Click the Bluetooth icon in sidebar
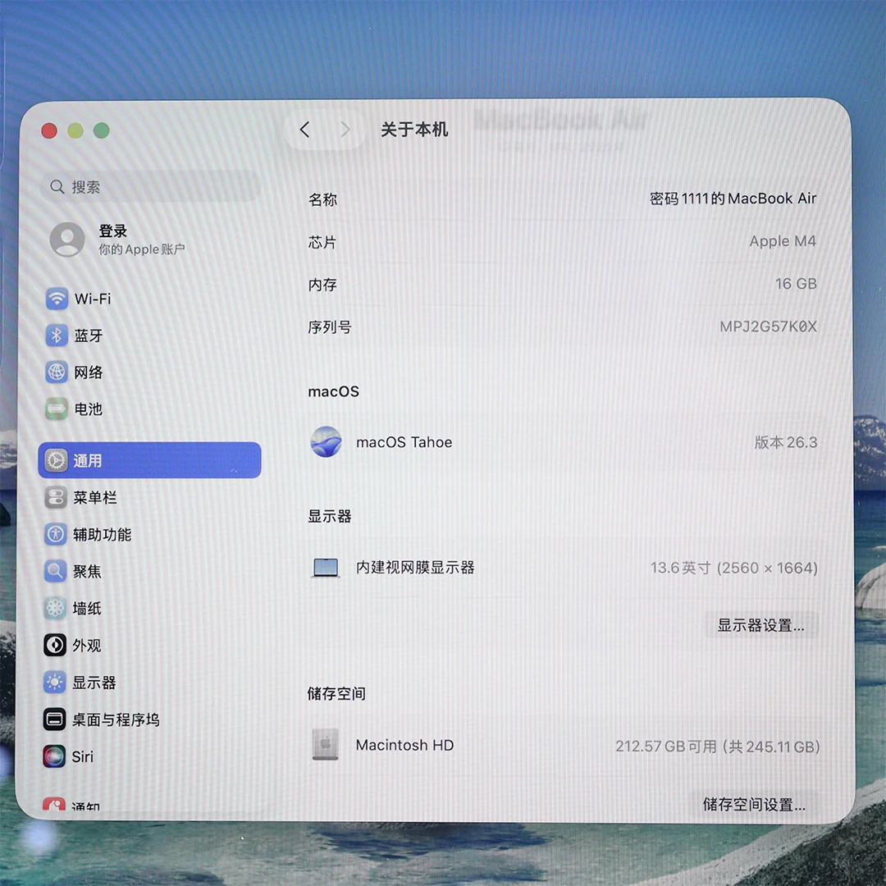The image size is (886, 886). tap(56, 336)
